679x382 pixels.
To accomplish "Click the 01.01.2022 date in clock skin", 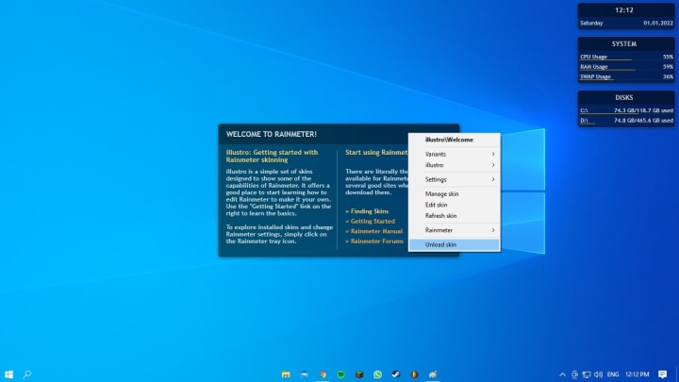I will click(x=658, y=23).
